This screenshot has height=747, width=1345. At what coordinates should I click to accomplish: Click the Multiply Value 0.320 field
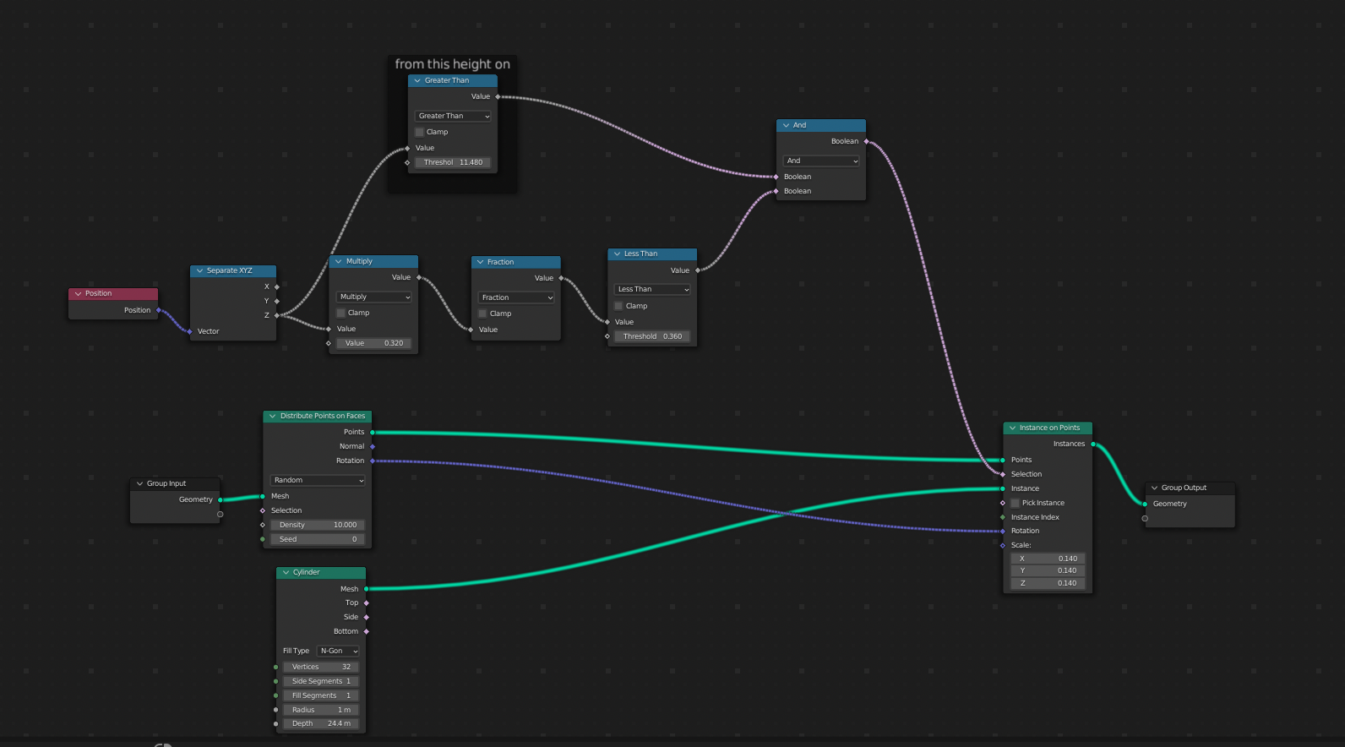[373, 344]
